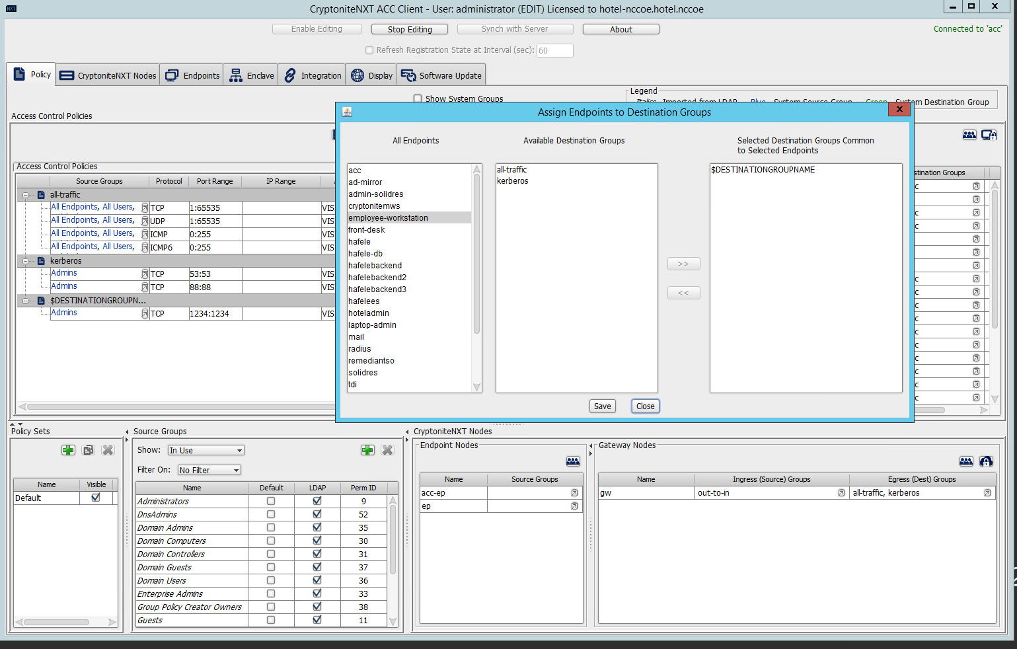This screenshot has width=1017, height=649.
Task: Collapse the all-traffic policy tree node
Action: (x=26, y=195)
